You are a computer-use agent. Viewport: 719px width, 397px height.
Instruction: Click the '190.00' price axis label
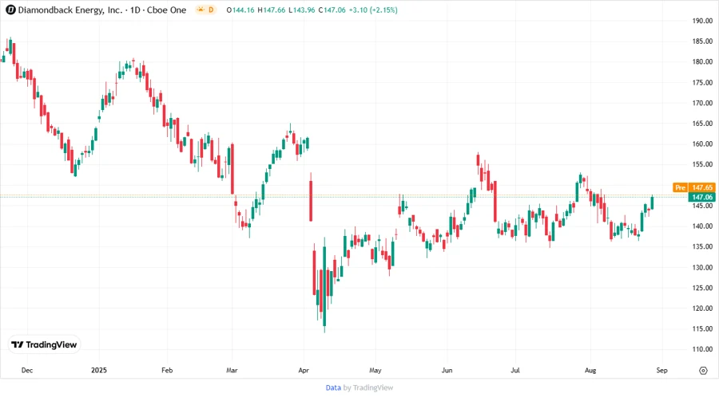point(702,21)
